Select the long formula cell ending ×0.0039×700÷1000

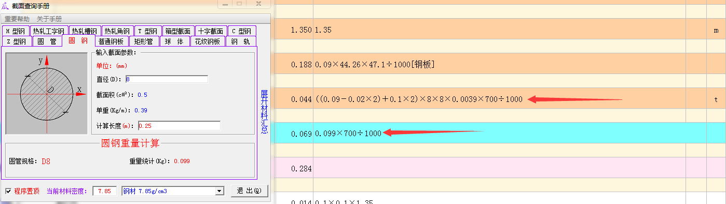tap(499, 99)
